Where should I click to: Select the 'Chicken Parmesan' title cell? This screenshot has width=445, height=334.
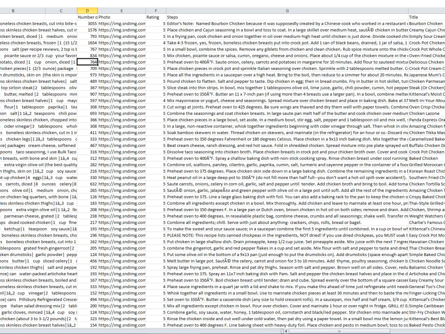[x=427, y=81]
